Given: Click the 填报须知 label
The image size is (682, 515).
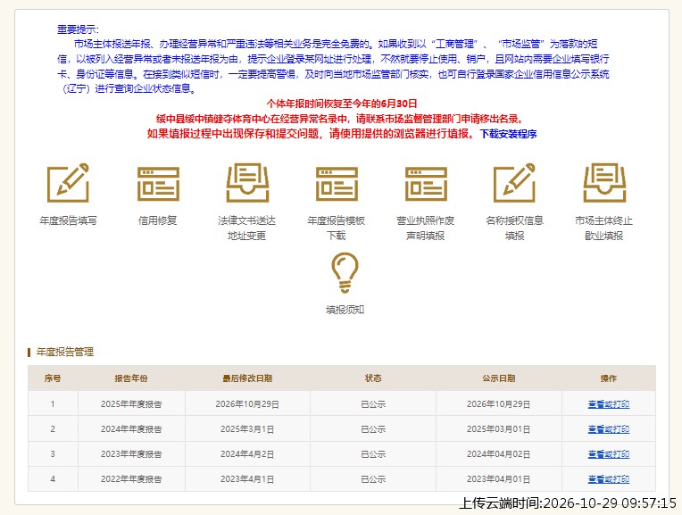Looking at the screenshot, I should pos(345,310).
